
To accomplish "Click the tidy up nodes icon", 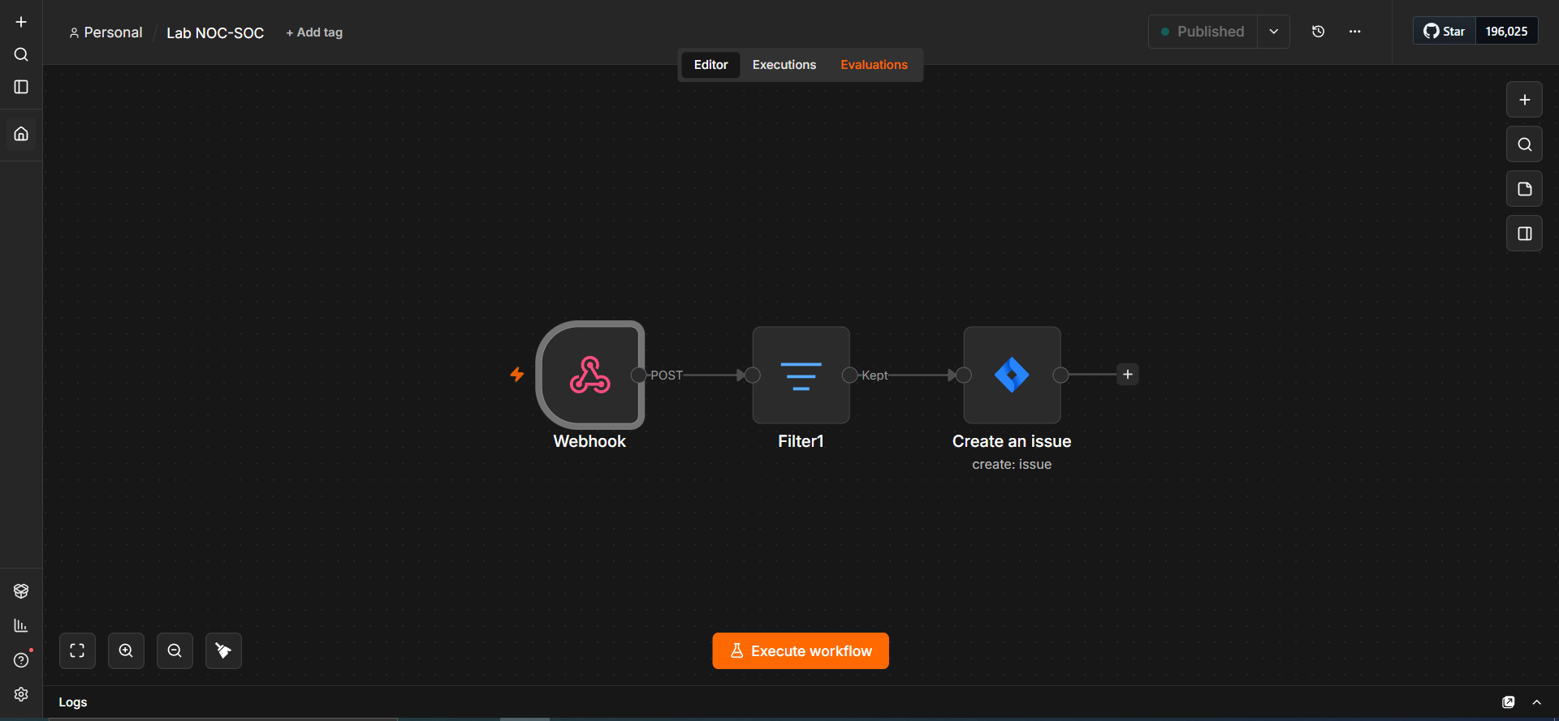I will pos(223,650).
